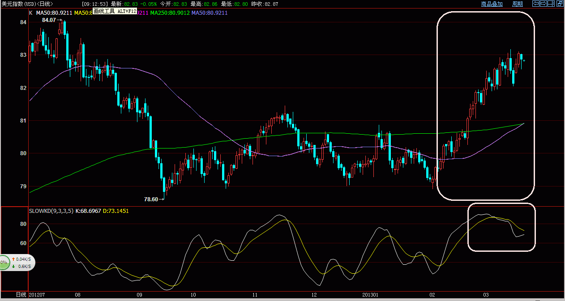Click the 80 level on SLOWKD axis
This screenshot has width=565, height=301.
(x=23, y=224)
